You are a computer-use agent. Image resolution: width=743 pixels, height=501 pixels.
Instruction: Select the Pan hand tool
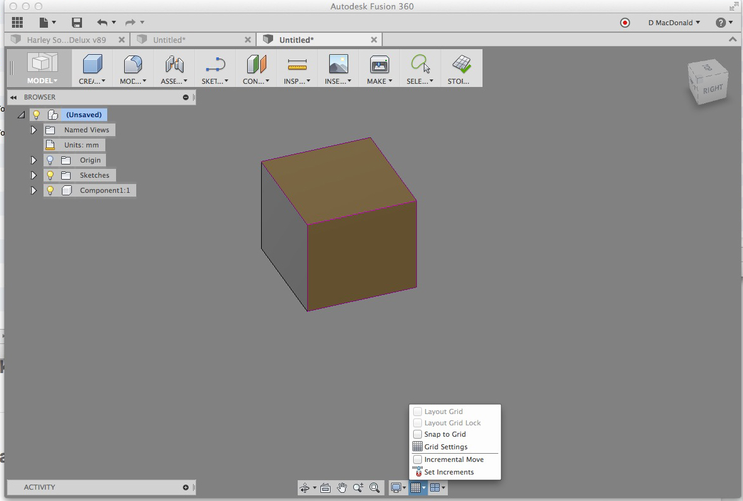coord(342,487)
